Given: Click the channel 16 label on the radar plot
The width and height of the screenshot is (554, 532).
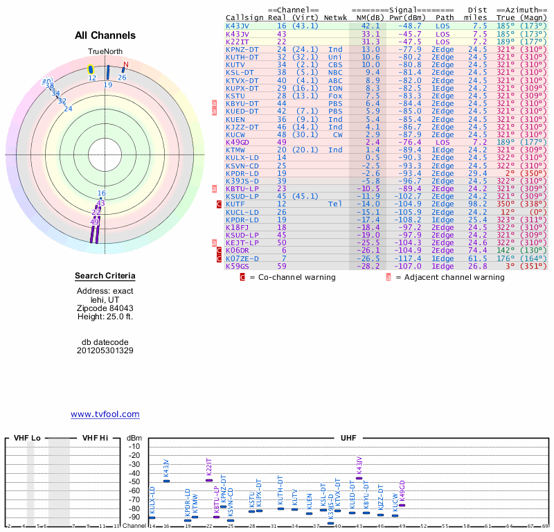Looking at the screenshot, I should [x=102, y=193].
